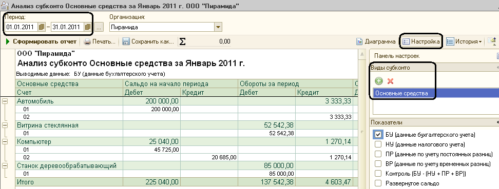Click the total cell 137 542,38
This screenshot has height=189, width=499.
point(266,182)
